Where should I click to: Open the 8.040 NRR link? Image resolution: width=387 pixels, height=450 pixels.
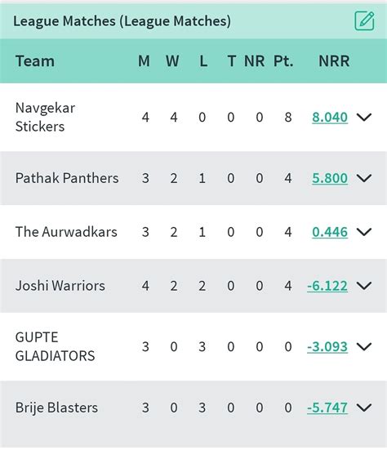330,118
